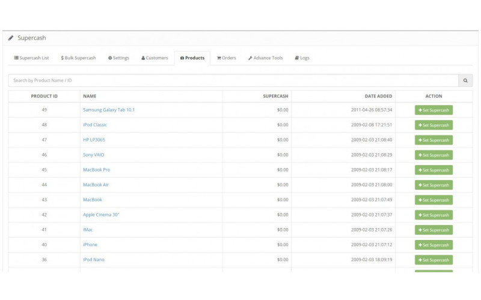Viewport: 481px width, 300px height.
Task: Open the Supercash List tab
Action: [31, 58]
